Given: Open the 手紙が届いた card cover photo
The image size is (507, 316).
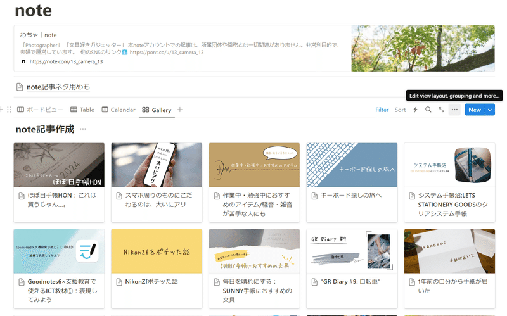Looking at the screenshot, I should [x=449, y=251].
